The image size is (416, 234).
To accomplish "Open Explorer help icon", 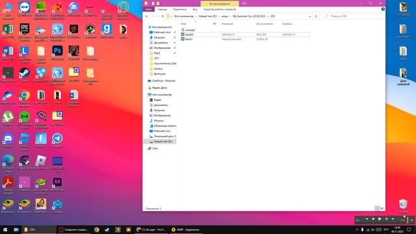I will [x=383, y=9].
